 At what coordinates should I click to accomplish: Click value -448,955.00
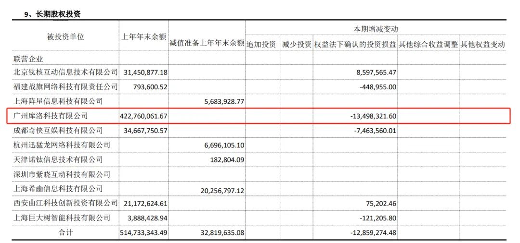coord(377,87)
